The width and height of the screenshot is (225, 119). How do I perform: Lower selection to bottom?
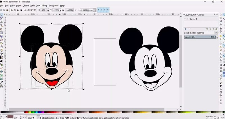25,10
